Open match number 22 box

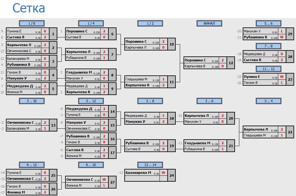[x=290, y=132]
